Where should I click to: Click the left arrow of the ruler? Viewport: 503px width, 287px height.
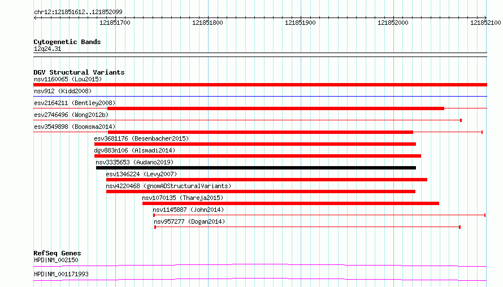click(35, 18)
